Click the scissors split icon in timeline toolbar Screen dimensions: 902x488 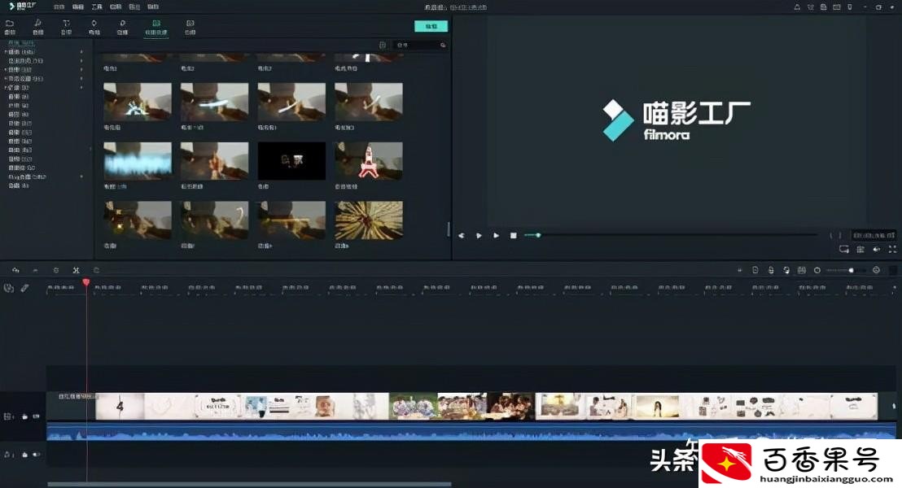point(76,270)
